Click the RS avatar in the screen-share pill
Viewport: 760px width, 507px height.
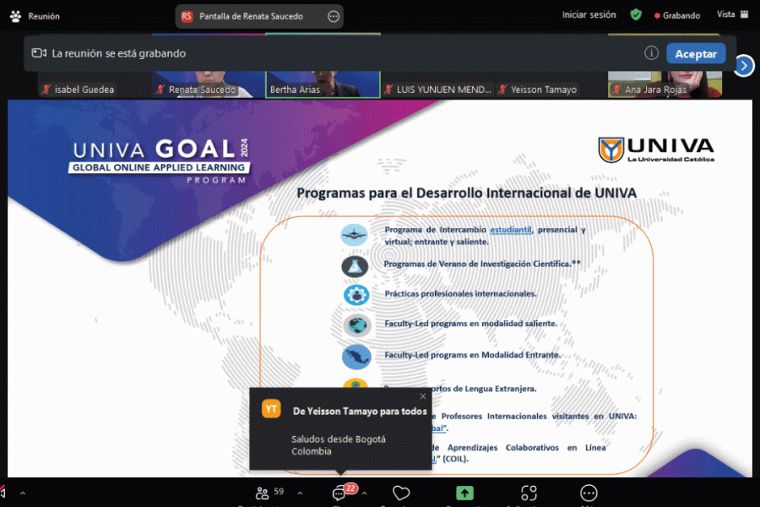(x=187, y=17)
